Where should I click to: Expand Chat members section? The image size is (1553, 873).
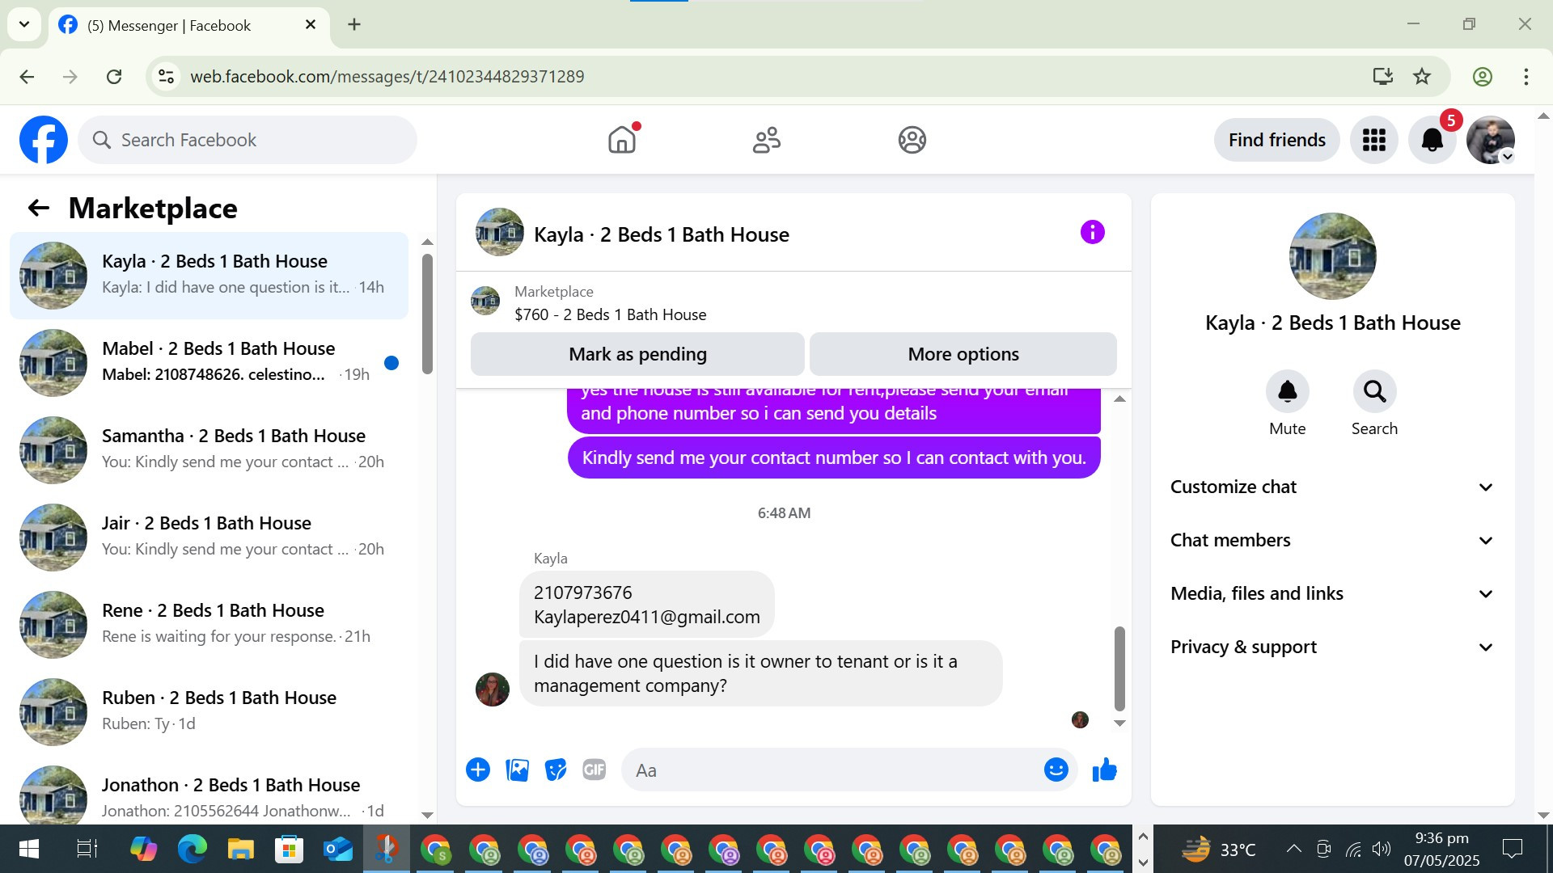(x=1331, y=540)
